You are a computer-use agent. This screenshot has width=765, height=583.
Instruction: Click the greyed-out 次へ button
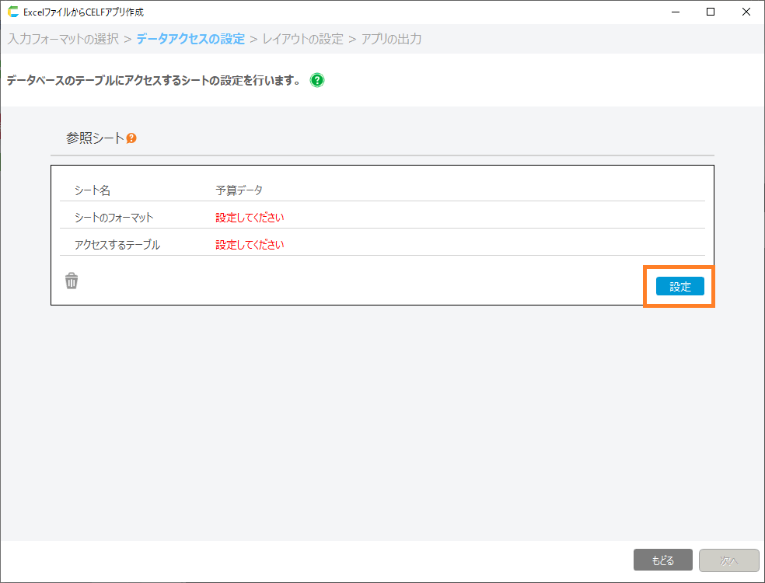pos(728,560)
